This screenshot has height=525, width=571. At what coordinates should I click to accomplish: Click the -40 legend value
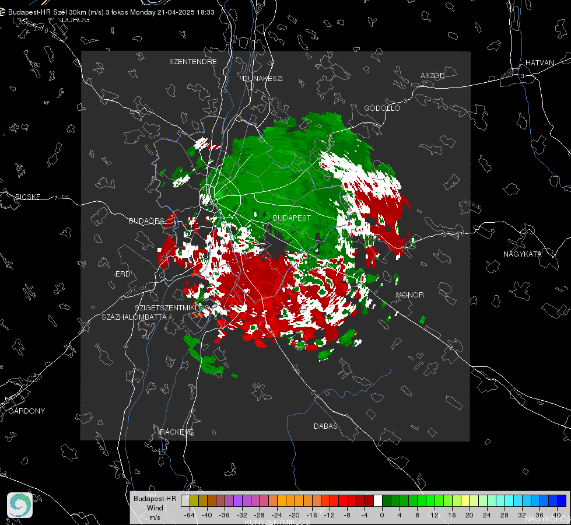(207, 515)
